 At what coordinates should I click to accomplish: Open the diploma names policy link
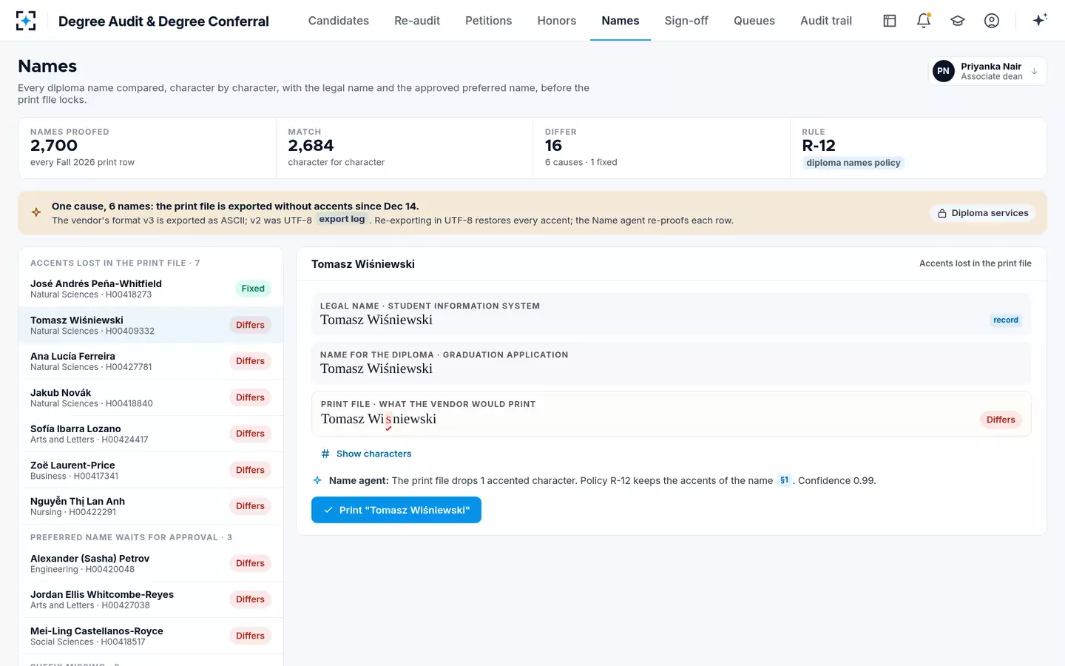[x=853, y=163]
